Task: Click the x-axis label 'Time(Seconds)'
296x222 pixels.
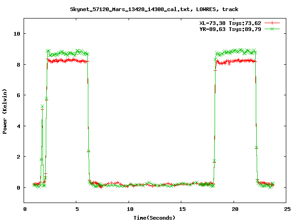Action: pos(154,218)
